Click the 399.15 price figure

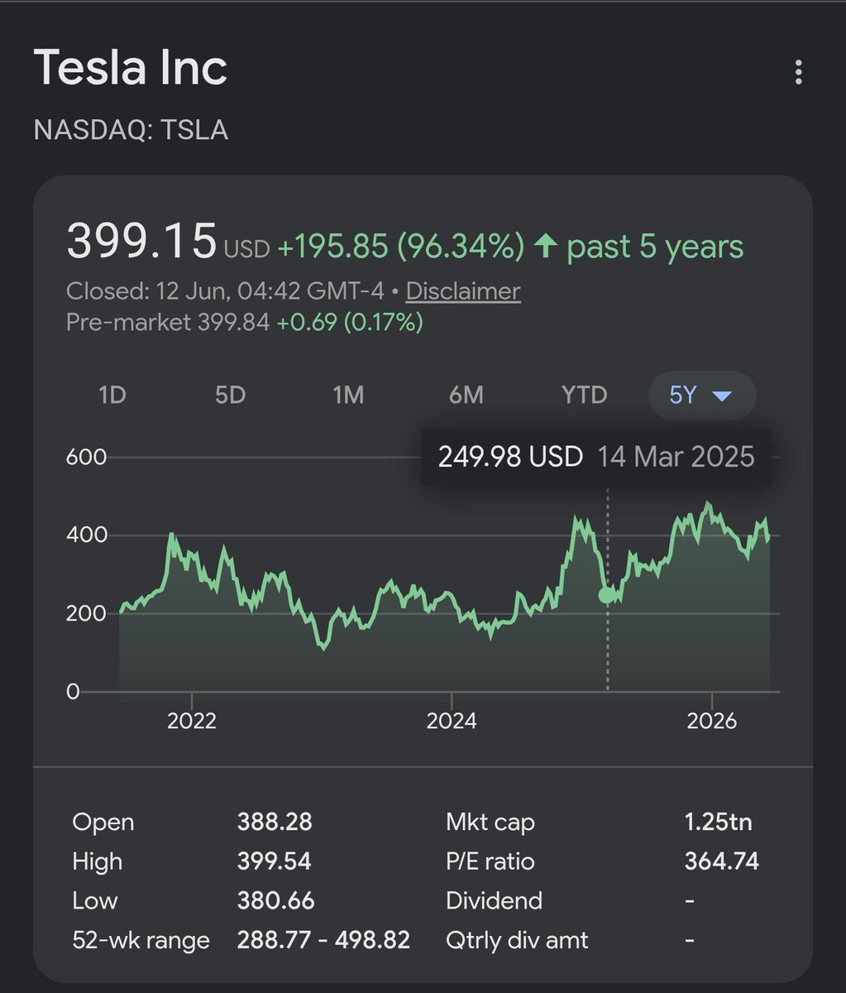coord(141,241)
